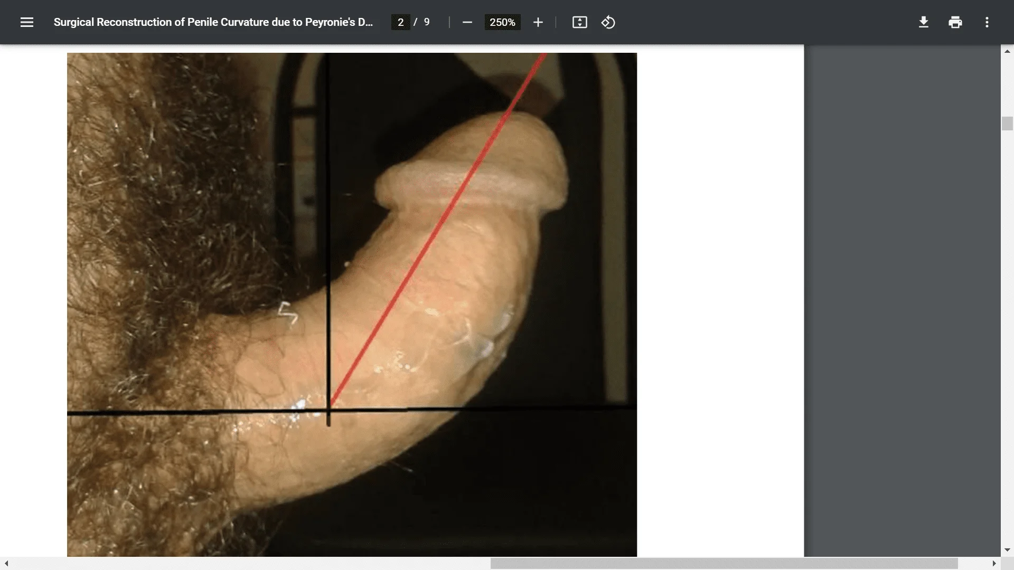The height and width of the screenshot is (570, 1014).
Task: Toggle fit to page button
Action: point(579,22)
